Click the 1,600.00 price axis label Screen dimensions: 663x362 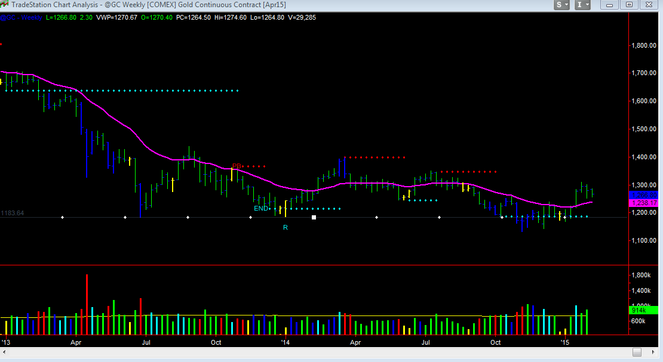643,101
